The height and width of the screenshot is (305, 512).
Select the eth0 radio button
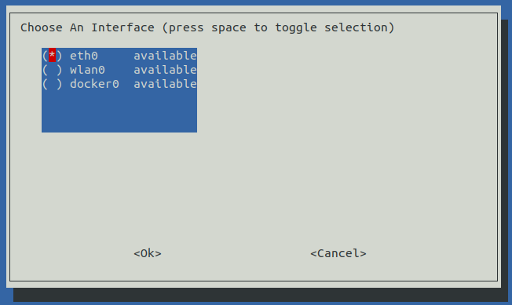[x=53, y=56]
